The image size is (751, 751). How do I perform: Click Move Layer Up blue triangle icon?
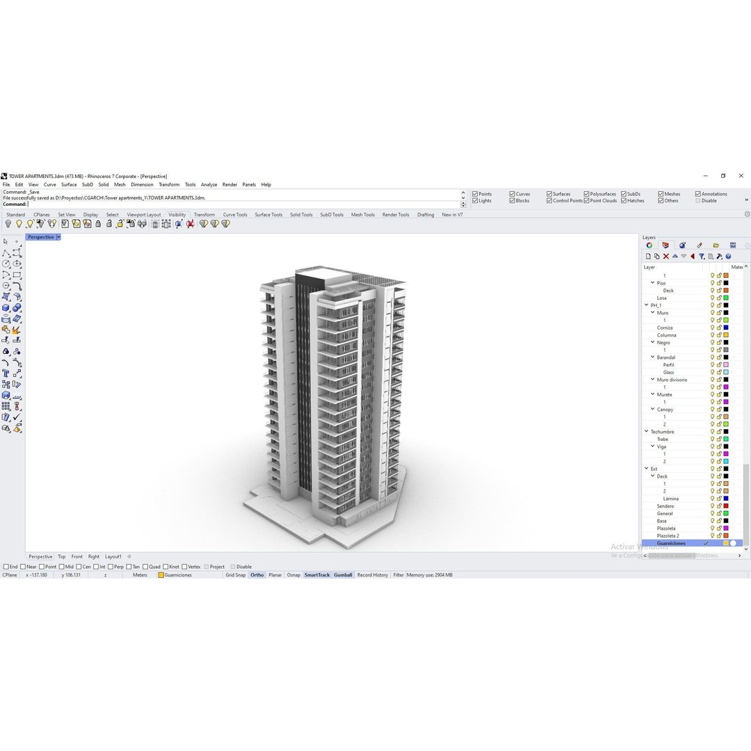tap(675, 256)
